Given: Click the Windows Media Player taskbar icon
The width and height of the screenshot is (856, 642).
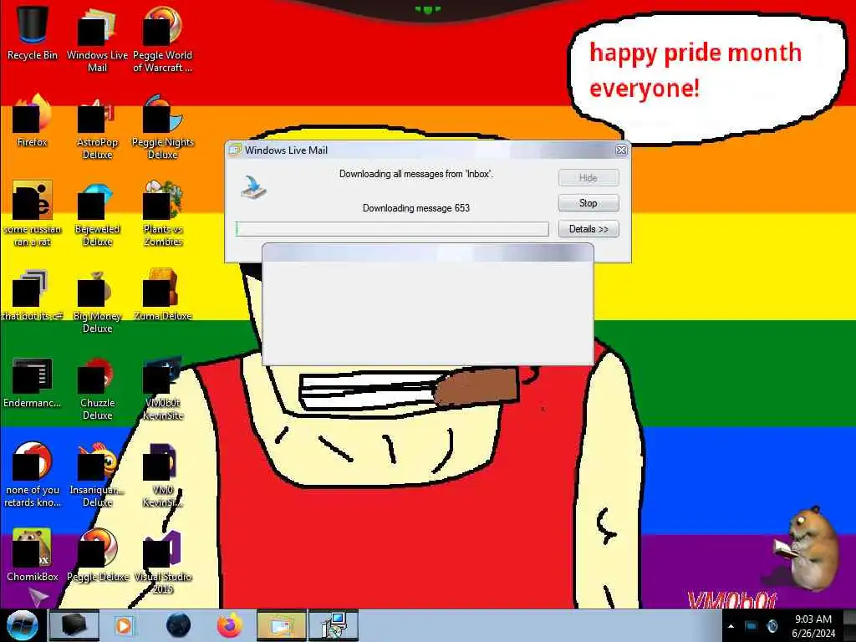Looking at the screenshot, I should (x=124, y=625).
